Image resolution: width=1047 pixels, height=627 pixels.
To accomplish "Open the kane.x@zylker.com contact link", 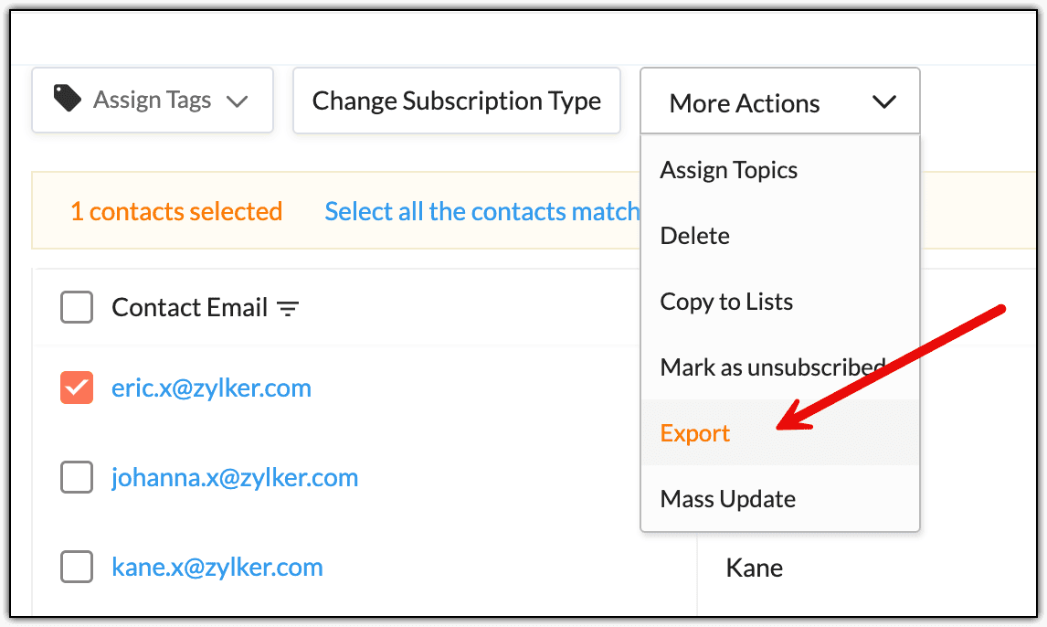I will 217,567.
